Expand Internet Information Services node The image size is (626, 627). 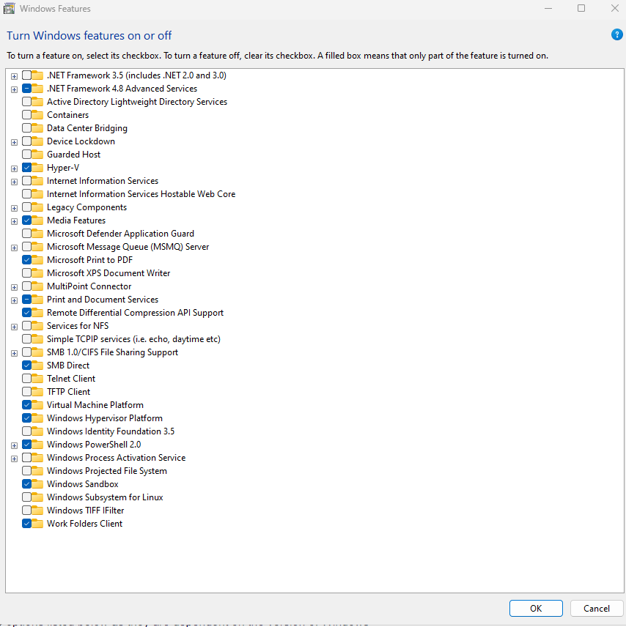coord(14,182)
